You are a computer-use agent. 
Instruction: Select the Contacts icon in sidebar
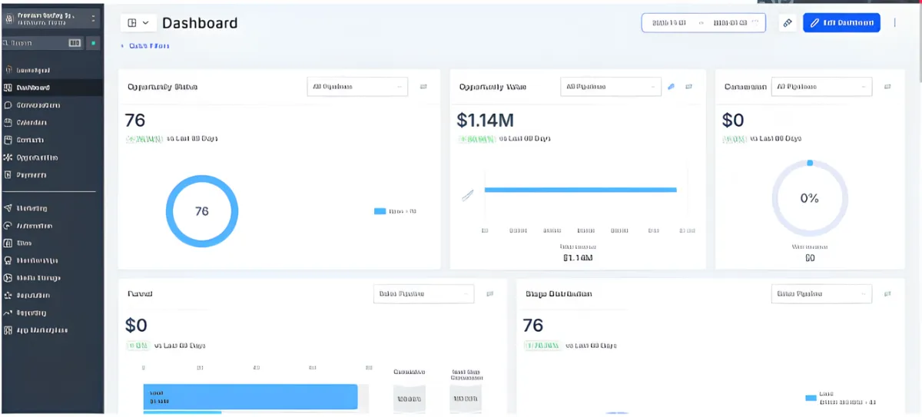click(8, 140)
